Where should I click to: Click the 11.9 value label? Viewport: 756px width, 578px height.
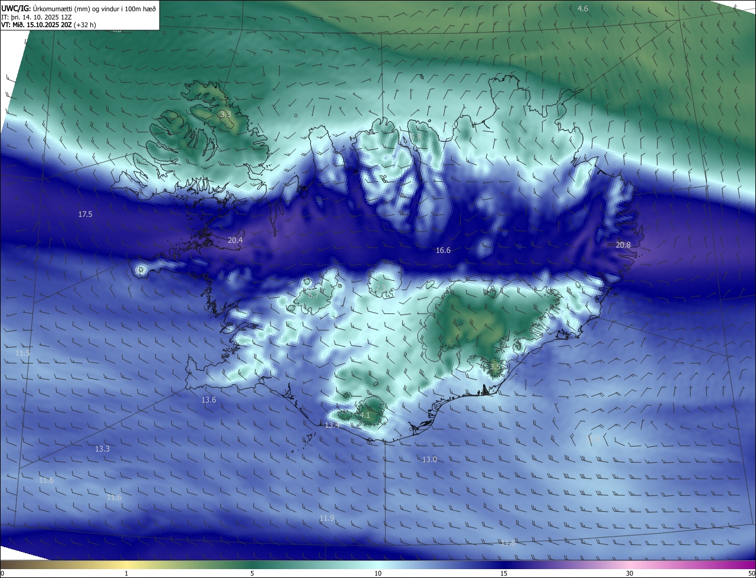click(x=327, y=518)
